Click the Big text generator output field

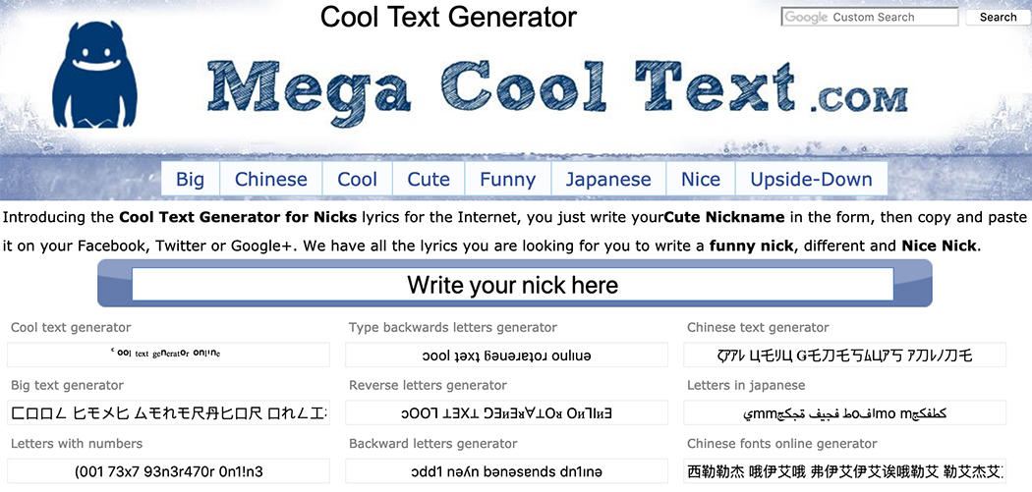168,412
